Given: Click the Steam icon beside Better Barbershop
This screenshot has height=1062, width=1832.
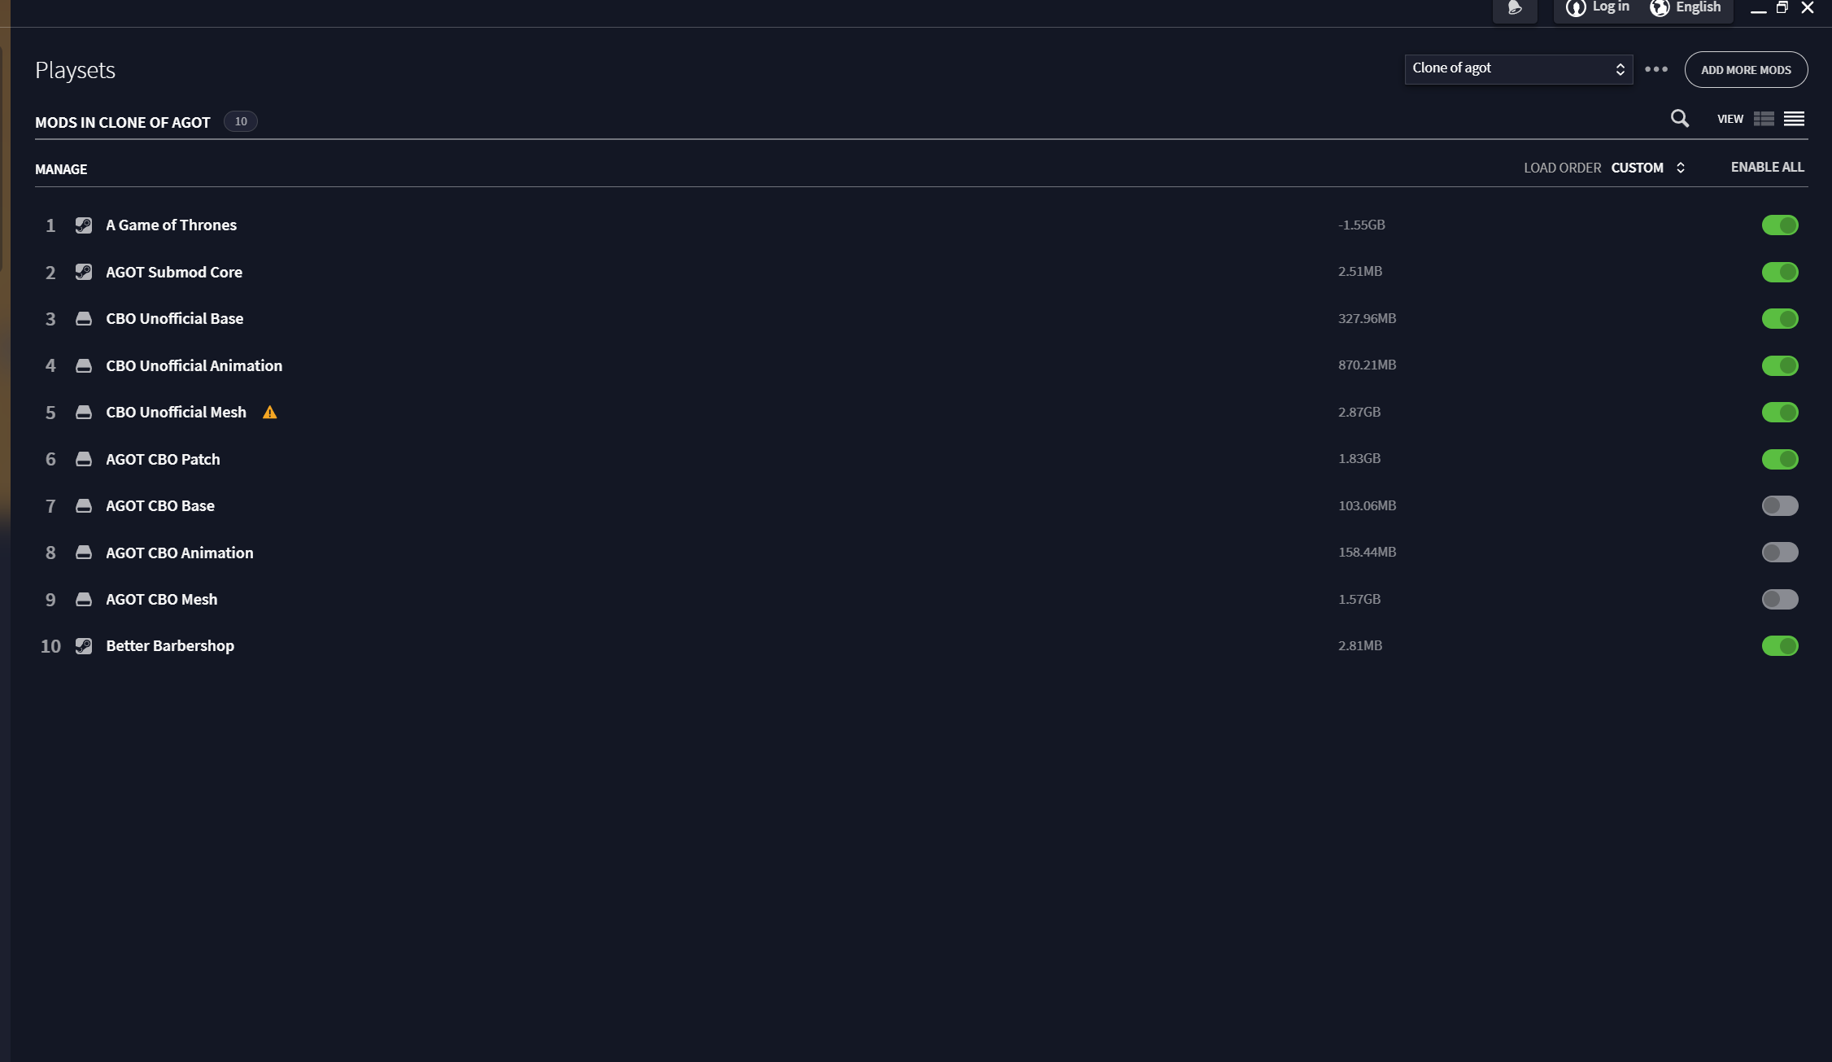Looking at the screenshot, I should pos(84,646).
